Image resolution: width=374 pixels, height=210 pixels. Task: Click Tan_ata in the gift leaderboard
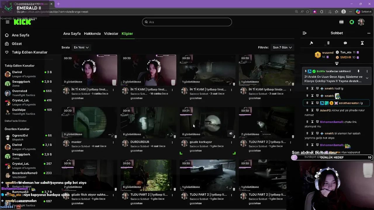346,52
